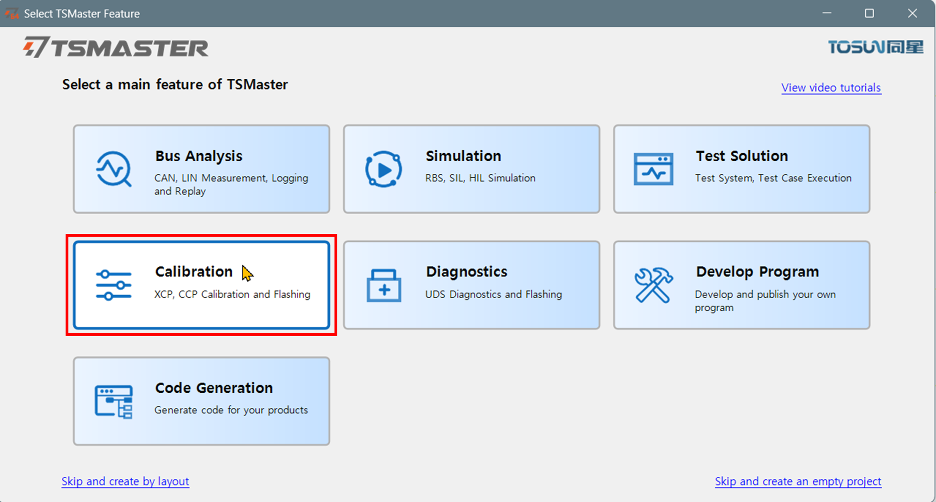Click 'CAN, LIN Measurement, Logging and Replay' text

point(231,185)
